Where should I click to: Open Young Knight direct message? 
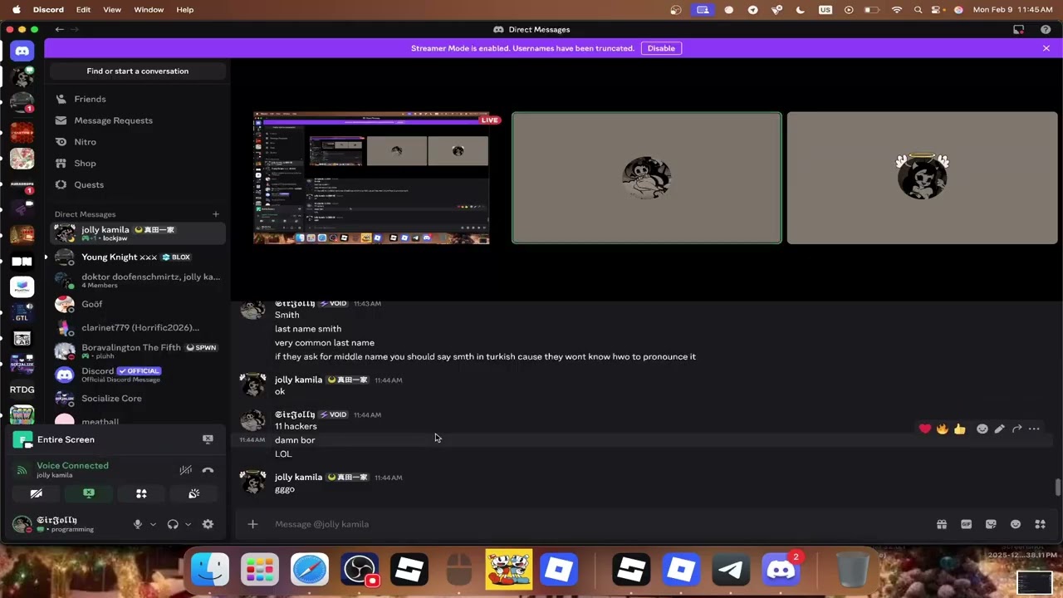[137, 257]
